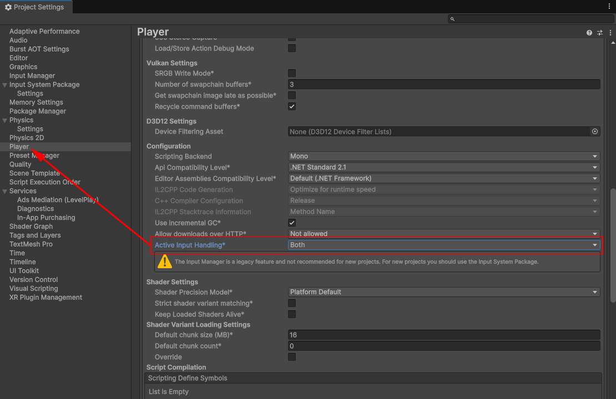Open the Shader Precision Model dropdown

tap(442, 291)
